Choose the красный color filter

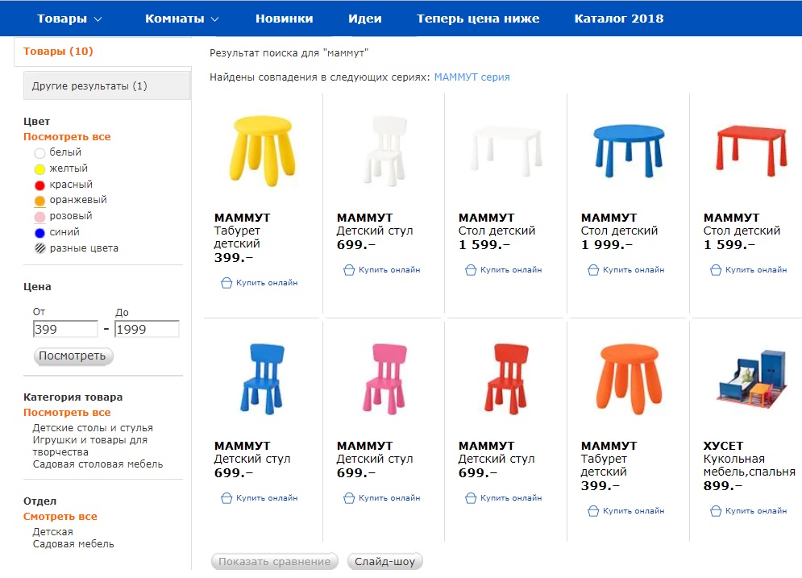[x=39, y=185]
